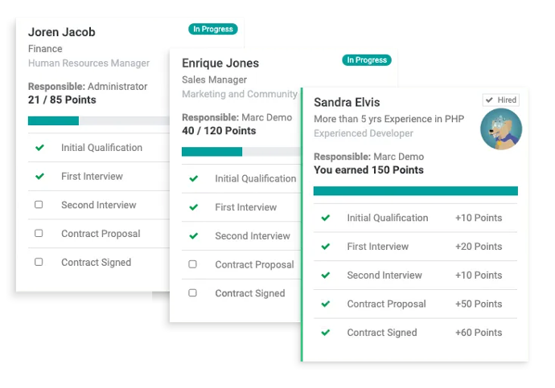555x388 pixels.
Task: Click checkmark next to Sandra's Contract Proposal
Action: (326, 304)
